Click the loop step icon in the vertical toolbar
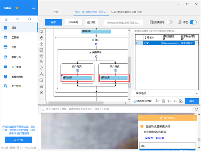The width and height of the screenshot is (201, 151). coord(41,68)
